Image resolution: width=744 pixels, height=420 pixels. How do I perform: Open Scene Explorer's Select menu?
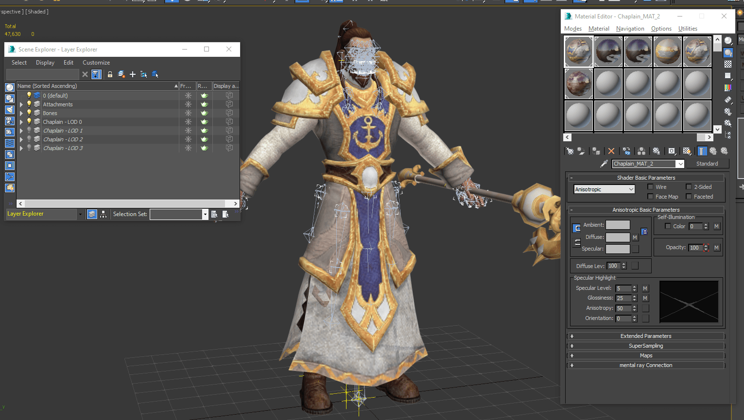[19, 63]
